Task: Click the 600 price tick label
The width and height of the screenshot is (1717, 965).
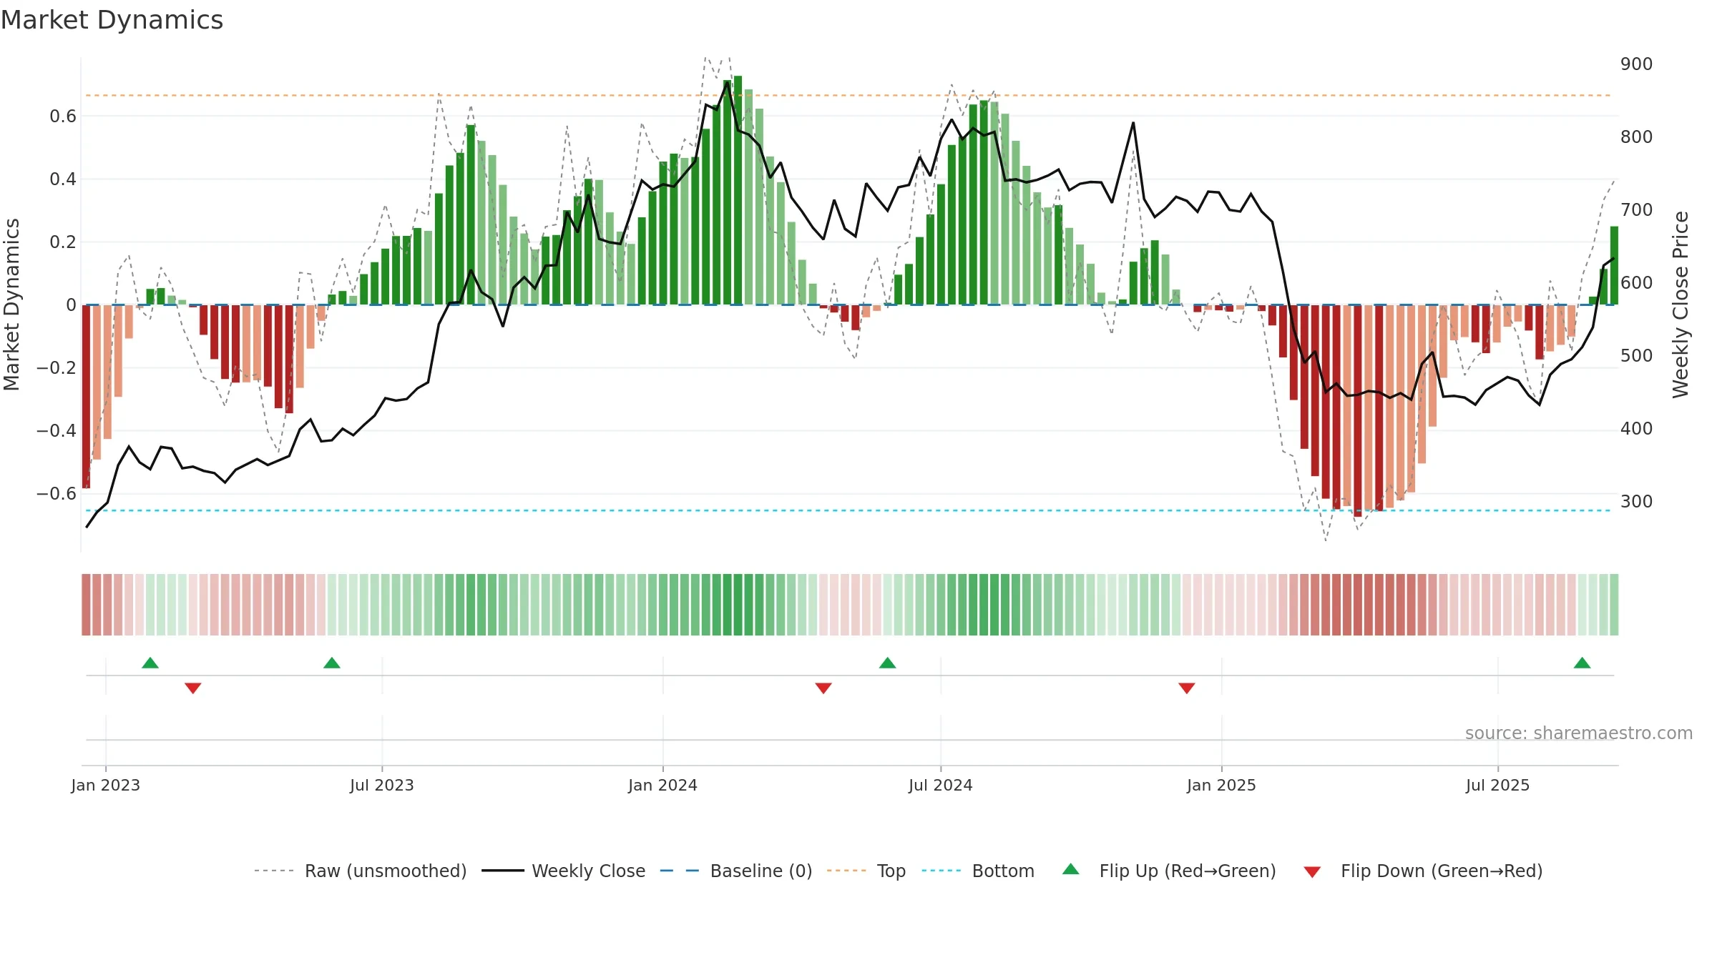Action: 1637,283
